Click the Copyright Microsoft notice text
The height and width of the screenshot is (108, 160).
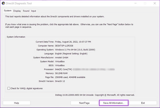pos(115,95)
